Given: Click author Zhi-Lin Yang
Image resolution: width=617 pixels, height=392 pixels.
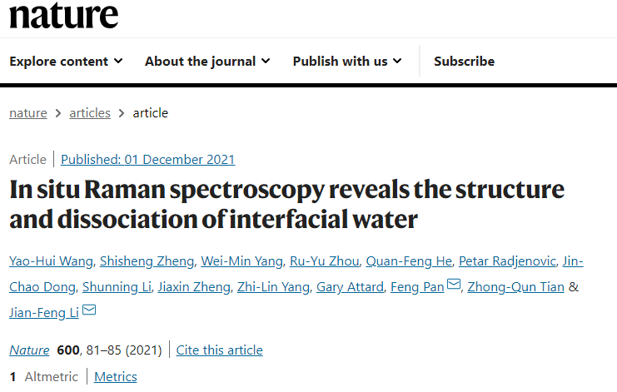Looking at the screenshot, I should (x=273, y=287).
